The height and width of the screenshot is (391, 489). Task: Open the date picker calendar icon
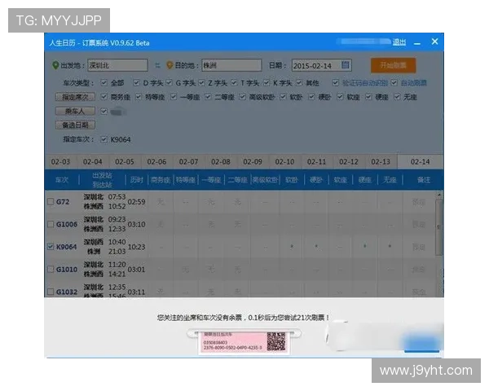pyautogui.click(x=346, y=65)
